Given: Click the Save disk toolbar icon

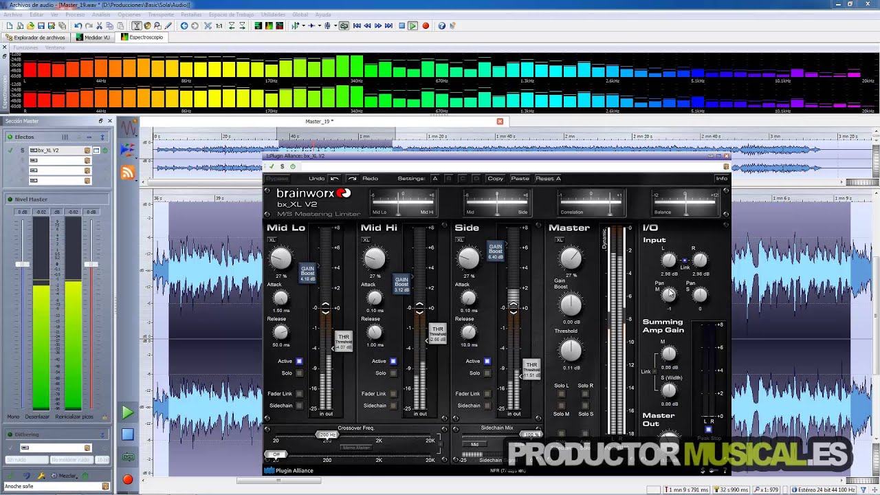Looking at the screenshot, I should pos(41,25).
